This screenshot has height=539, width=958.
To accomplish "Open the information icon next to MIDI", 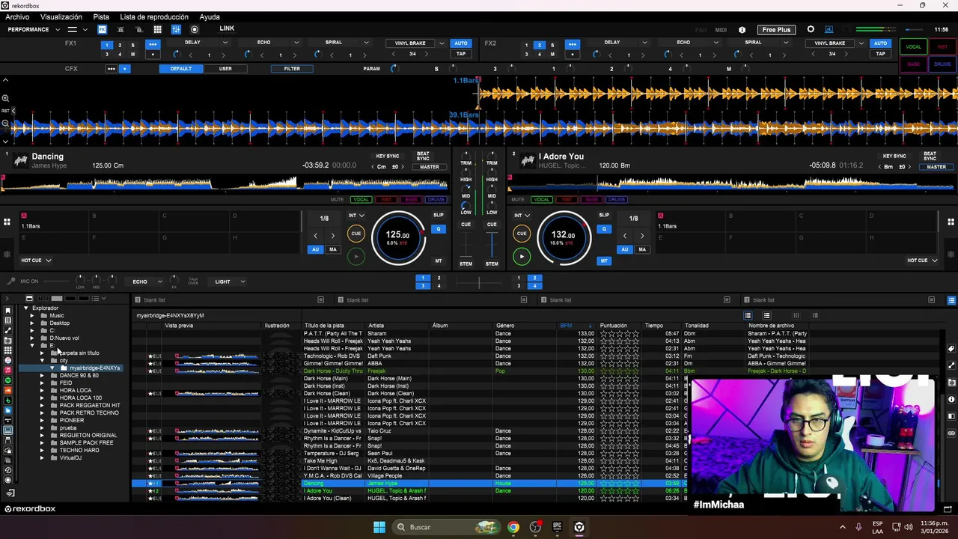I will coord(742,30).
